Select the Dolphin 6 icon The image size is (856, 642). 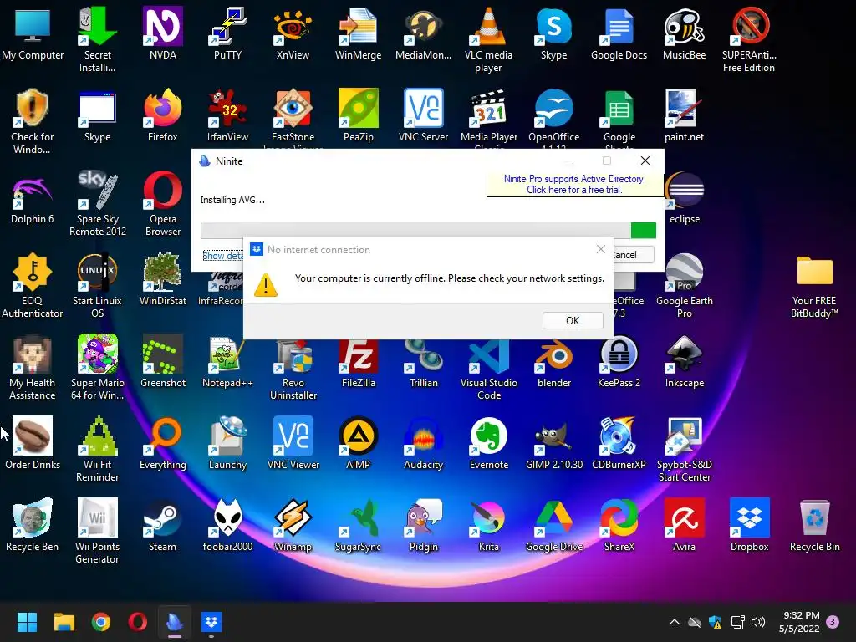pyautogui.click(x=33, y=197)
